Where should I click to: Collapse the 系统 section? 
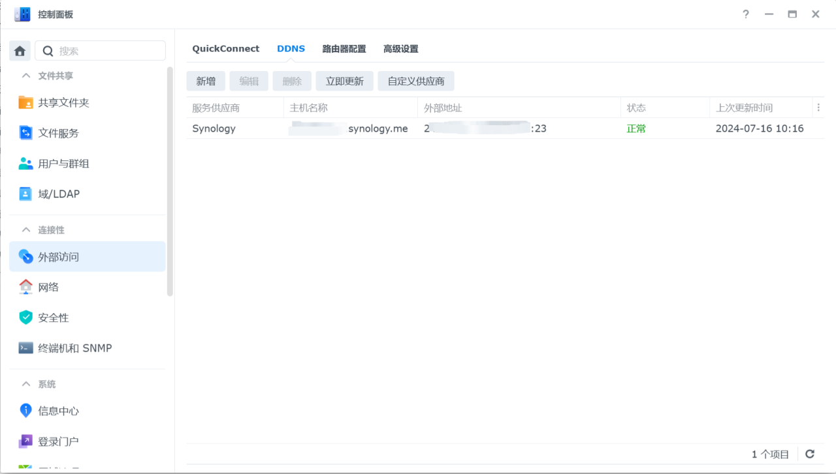point(26,384)
